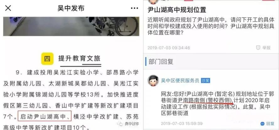Open the wheelchair photo at top
279x130 pixels.
(x=71, y=26)
